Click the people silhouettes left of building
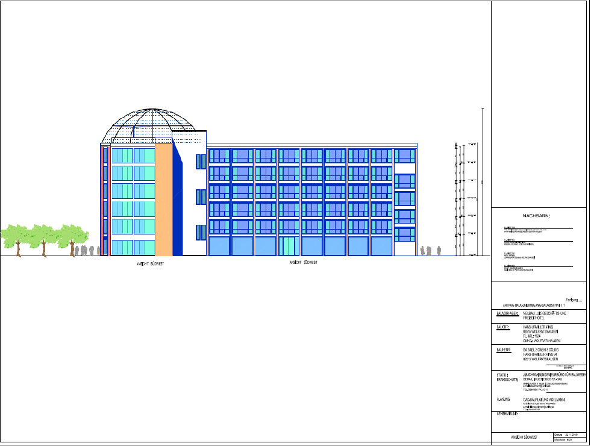The width and height of the screenshot is (591, 446). pos(90,250)
